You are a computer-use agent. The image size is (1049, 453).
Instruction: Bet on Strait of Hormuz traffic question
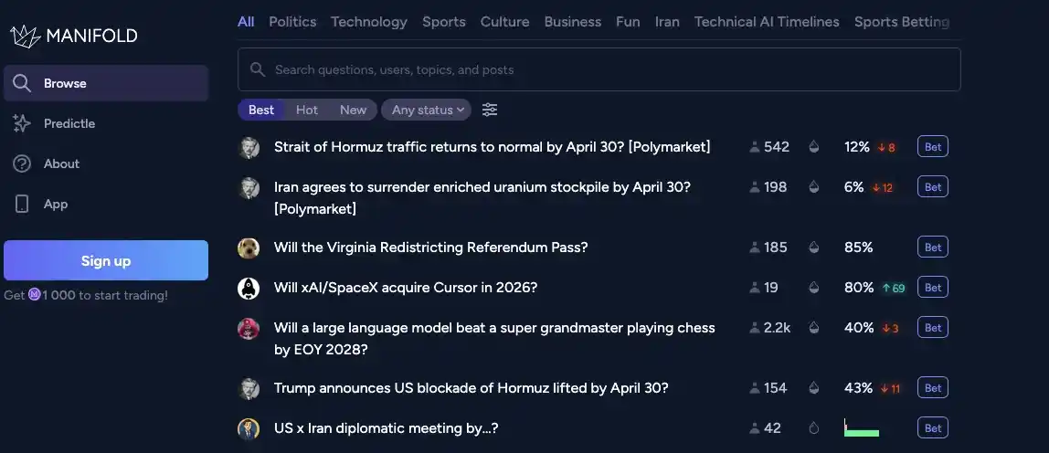[x=933, y=146]
